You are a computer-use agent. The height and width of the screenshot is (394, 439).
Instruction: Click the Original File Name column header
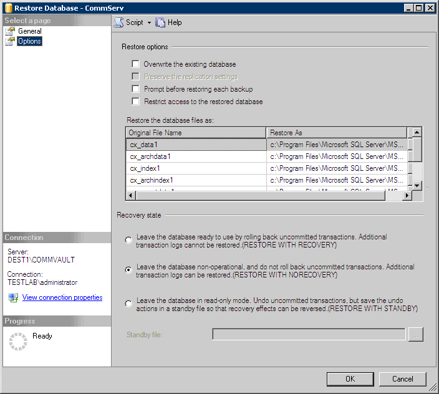pyautogui.click(x=196, y=133)
